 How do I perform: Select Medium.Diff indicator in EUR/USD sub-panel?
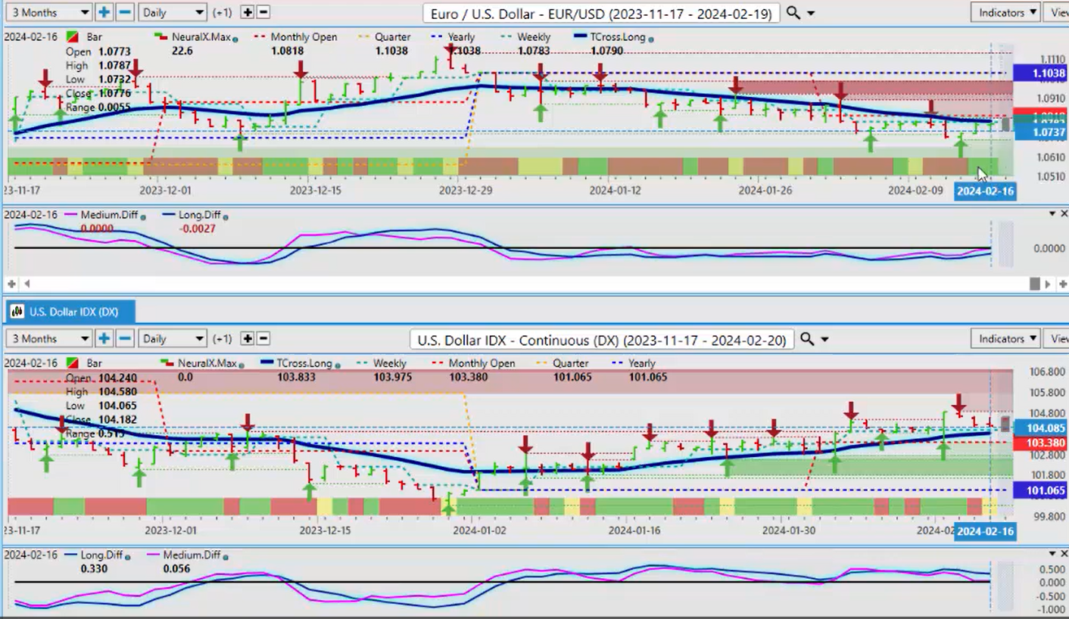pyautogui.click(x=108, y=216)
